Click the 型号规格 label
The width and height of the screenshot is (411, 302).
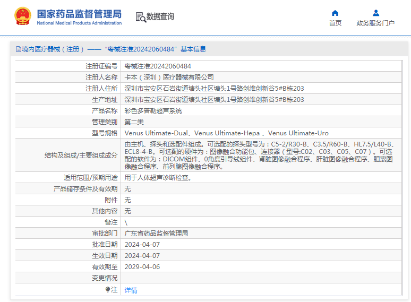click(105, 133)
